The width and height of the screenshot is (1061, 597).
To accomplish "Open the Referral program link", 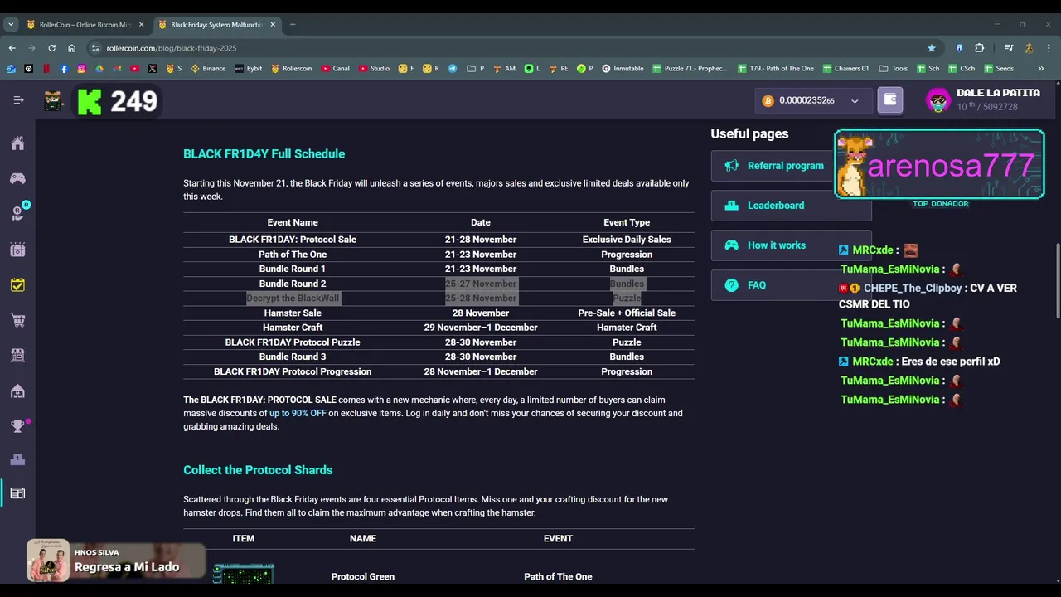I will (784, 166).
